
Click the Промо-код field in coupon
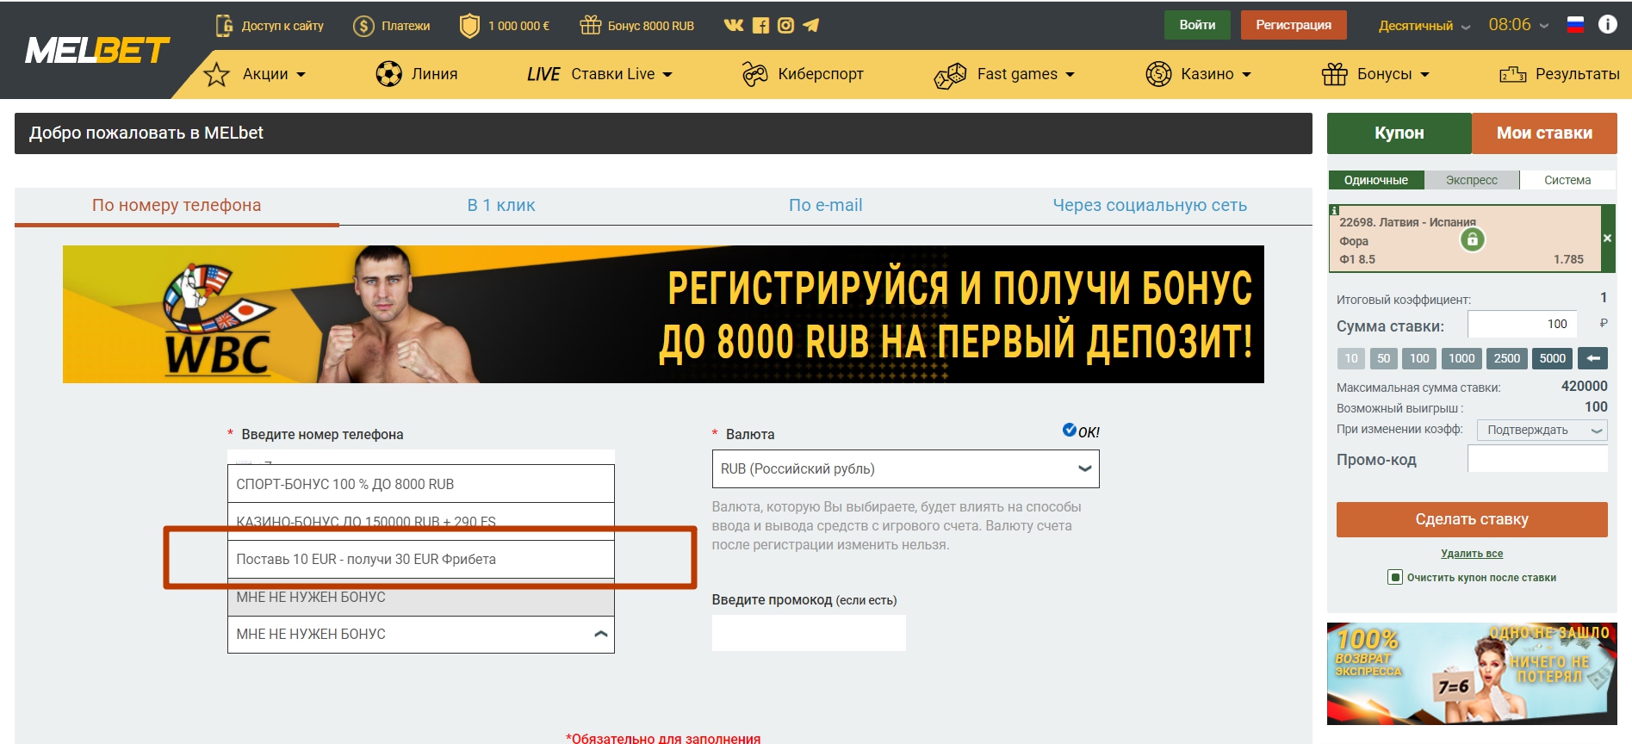click(x=1537, y=458)
